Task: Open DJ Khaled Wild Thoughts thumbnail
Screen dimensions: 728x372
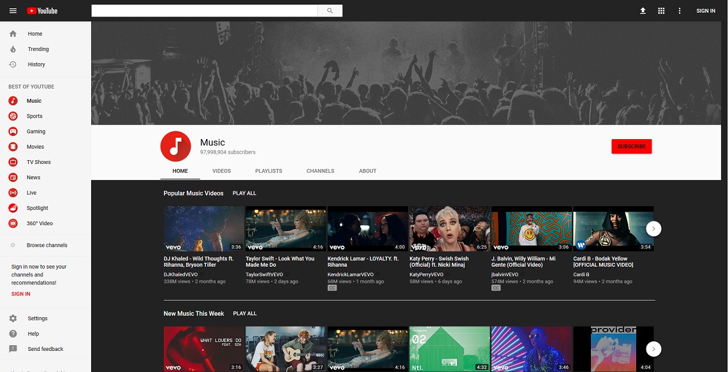Action: [x=204, y=229]
